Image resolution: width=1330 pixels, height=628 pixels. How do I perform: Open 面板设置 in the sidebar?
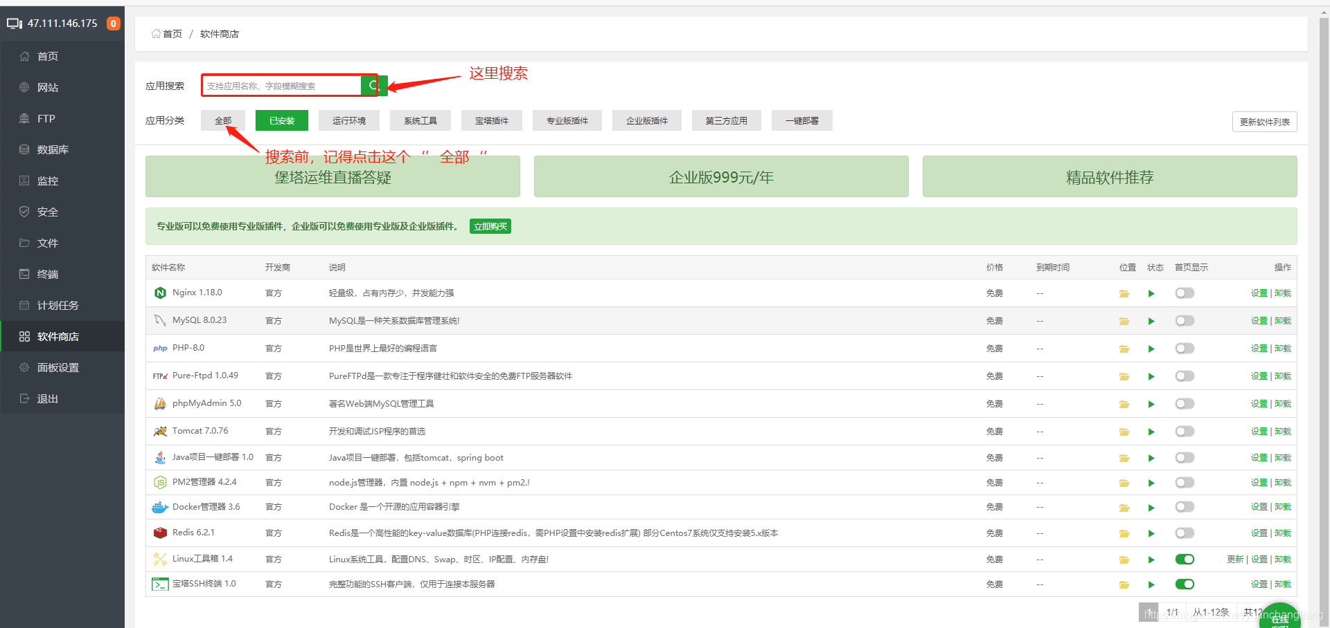62,367
